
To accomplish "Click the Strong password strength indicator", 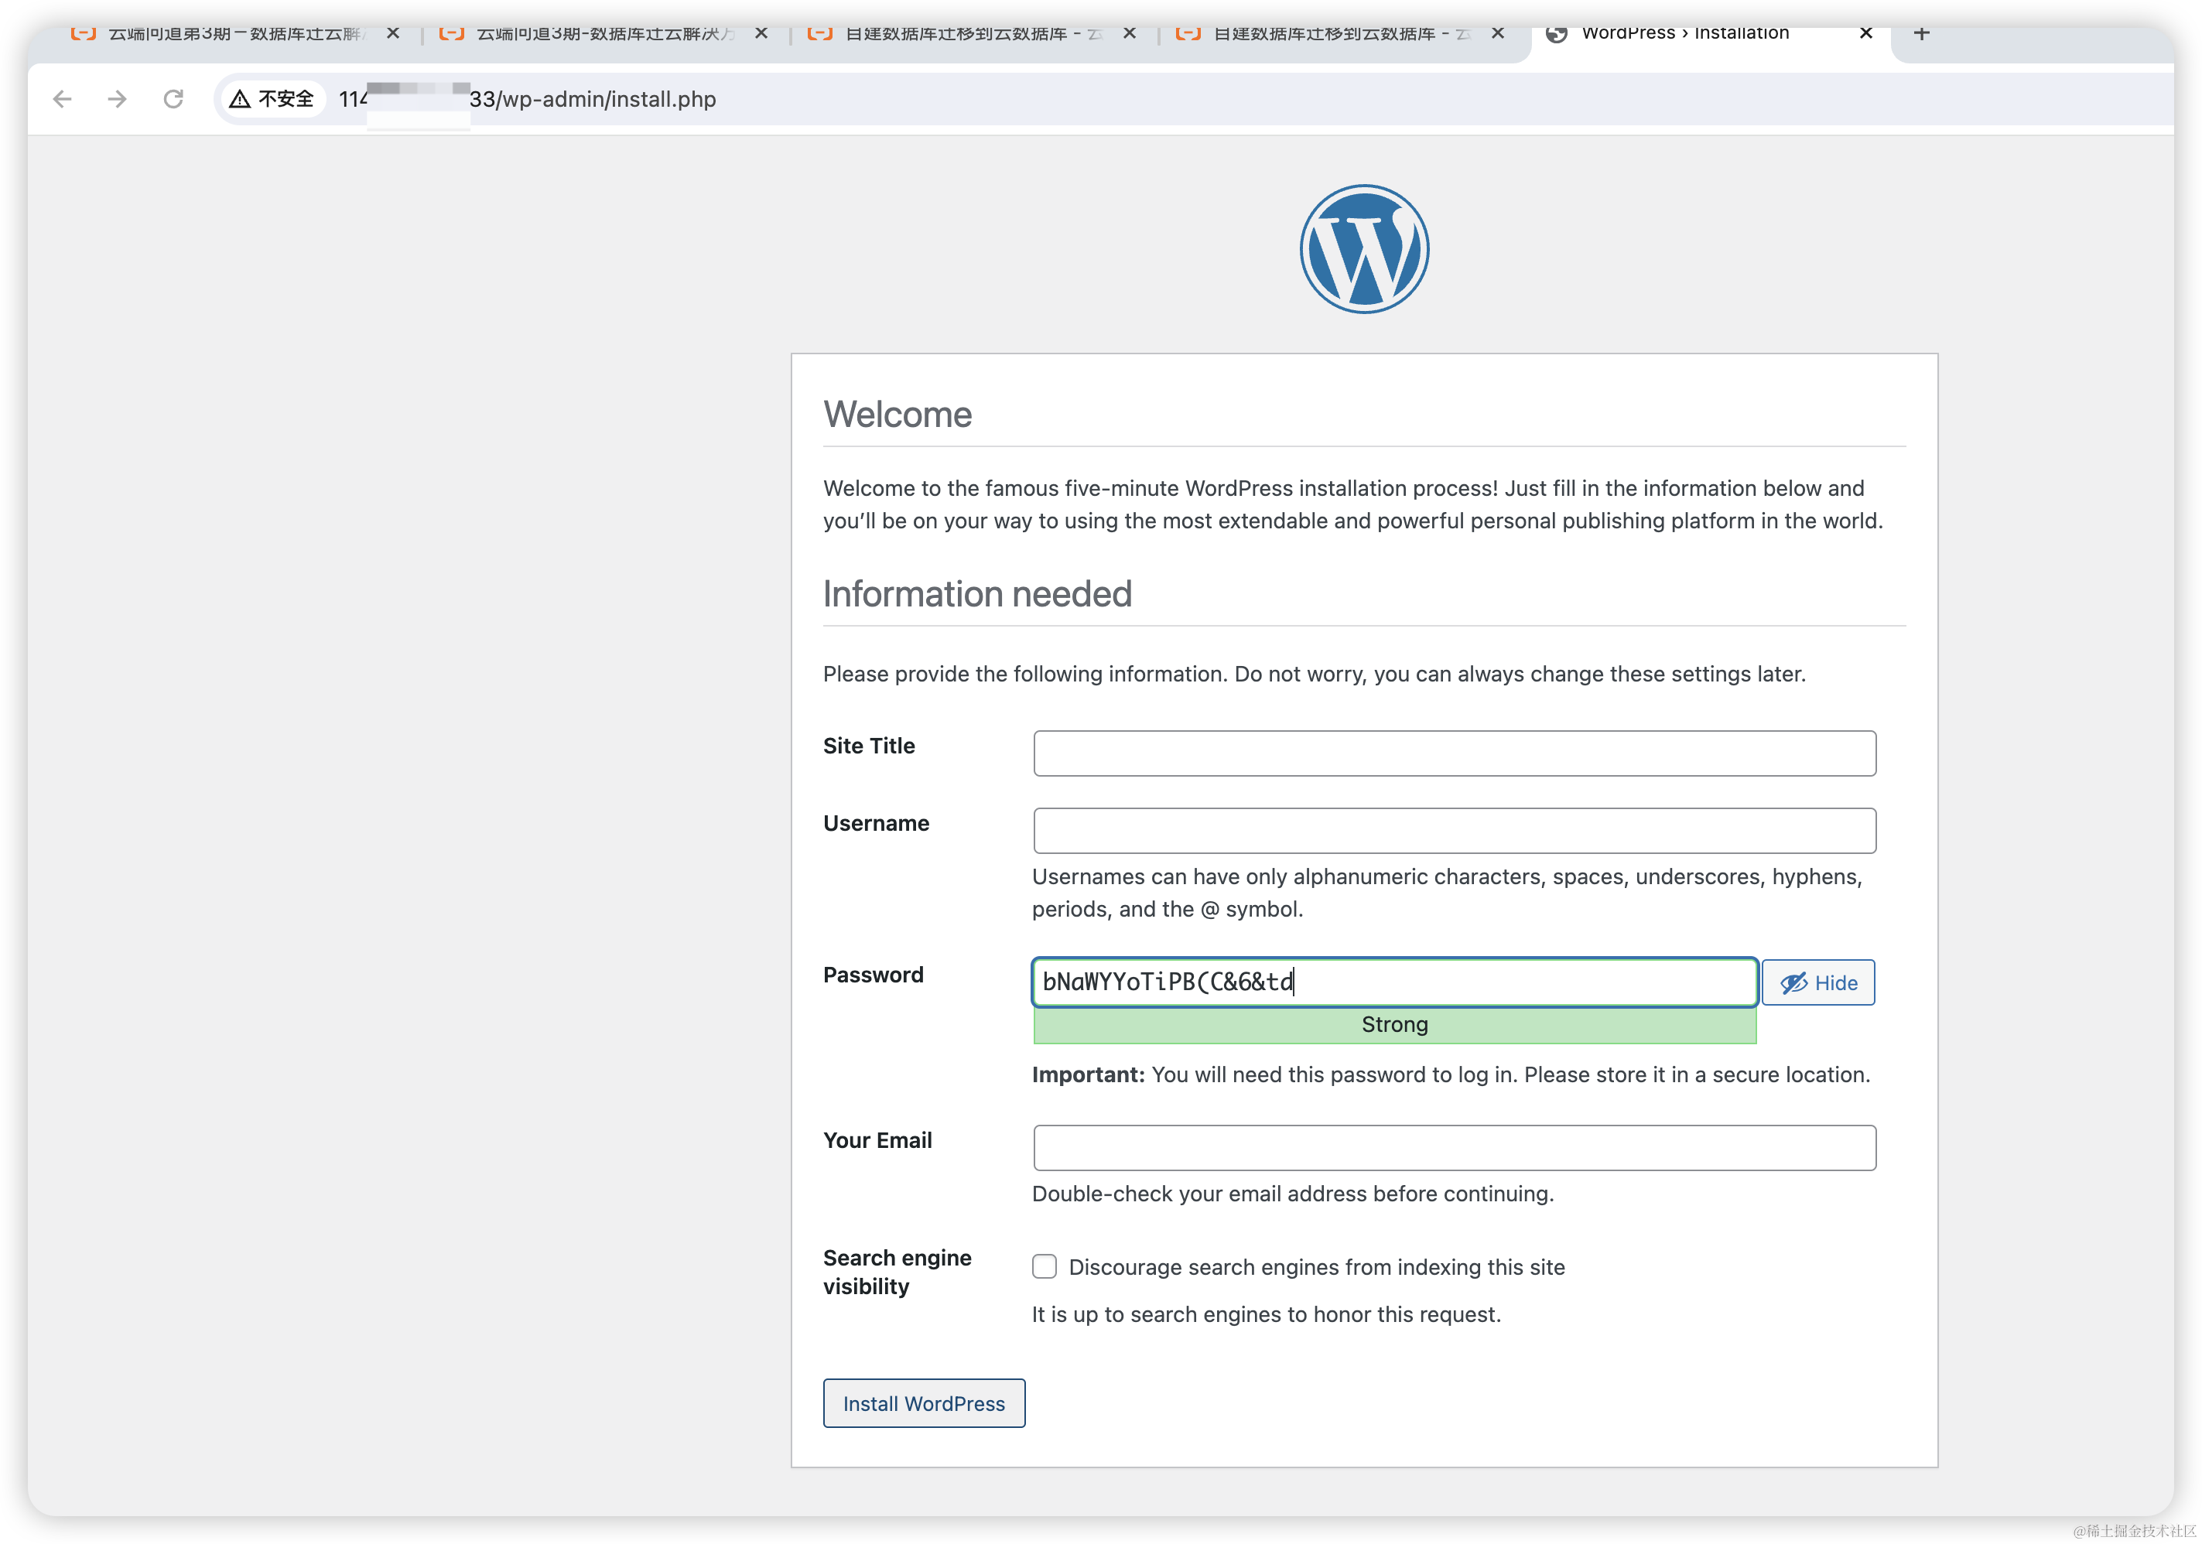I will [x=1394, y=1024].
